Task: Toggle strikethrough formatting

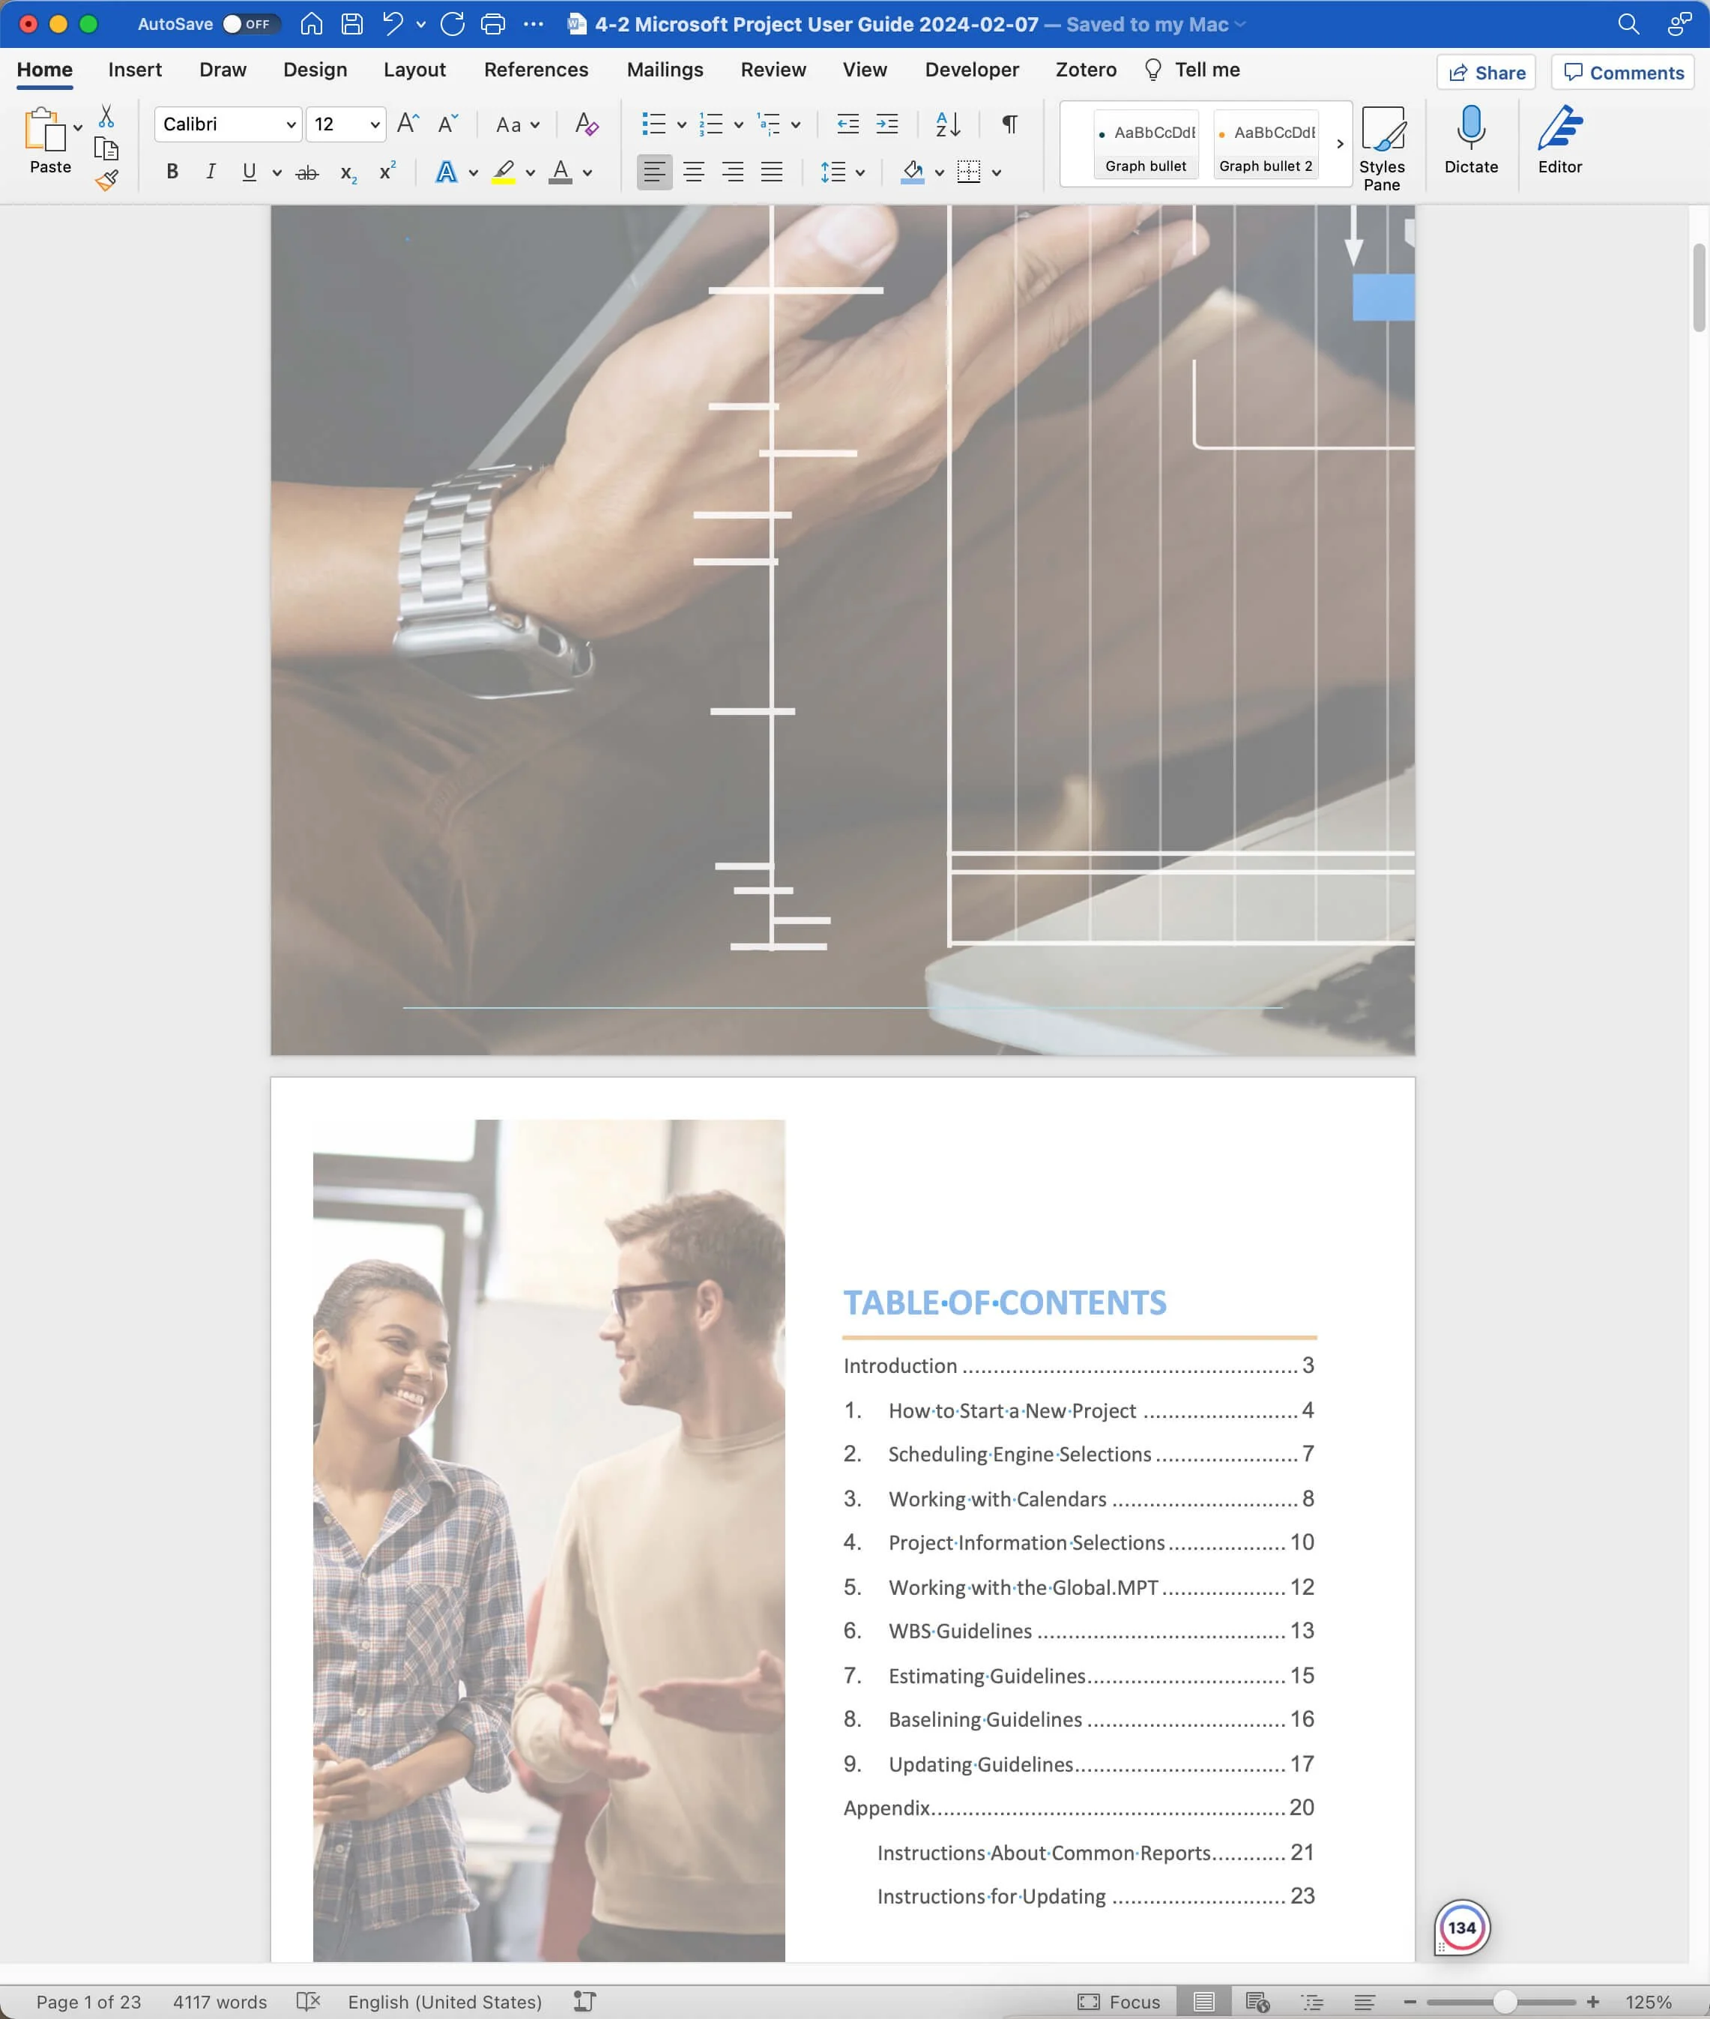Action: click(307, 172)
